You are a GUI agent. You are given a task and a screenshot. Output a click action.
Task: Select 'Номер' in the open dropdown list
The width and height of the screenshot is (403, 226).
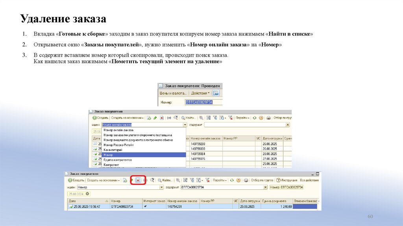(144, 155)
